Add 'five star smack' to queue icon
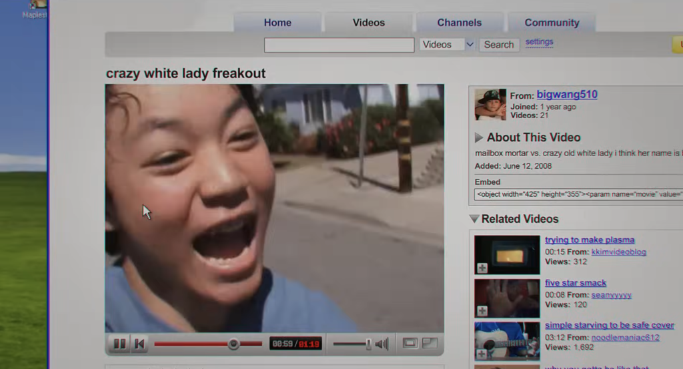The image size is (683, 369). tap(482, 311)
